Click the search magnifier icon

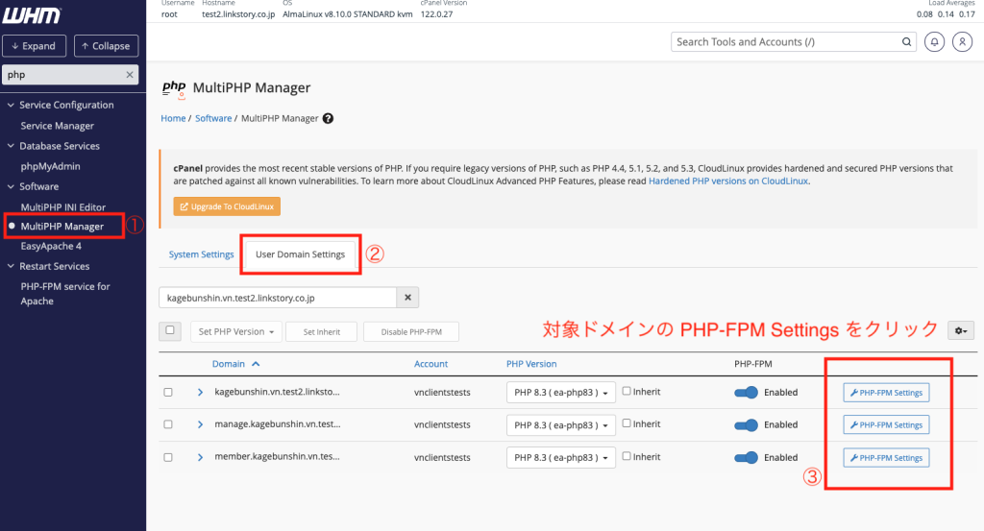click(906, 42)
